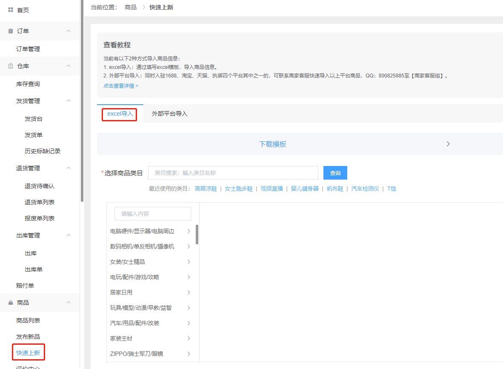The height and width of the screenshot is (369, 503).
Task: Open 订单管理 from the sidebar
Action: pos(29,49)
